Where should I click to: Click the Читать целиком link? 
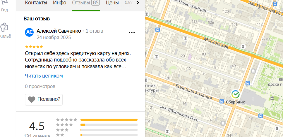tap(44, 76)
